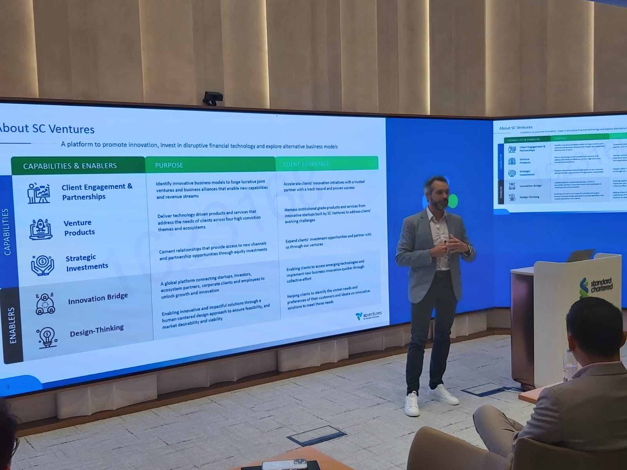Click the slide page number at the bottom left
627x470 pixels.
pyautogui.click(x=8, y=387)
